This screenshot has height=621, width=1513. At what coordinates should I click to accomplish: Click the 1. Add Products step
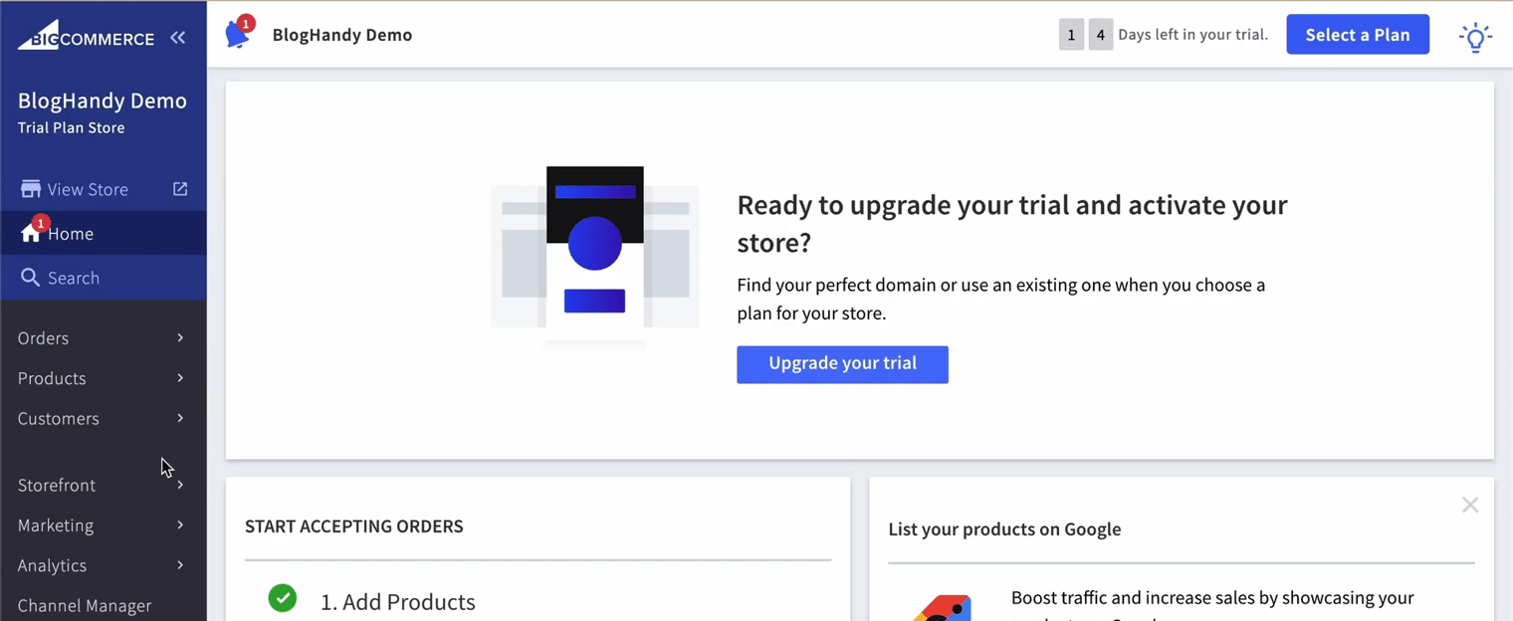click(x=398, y=602)
